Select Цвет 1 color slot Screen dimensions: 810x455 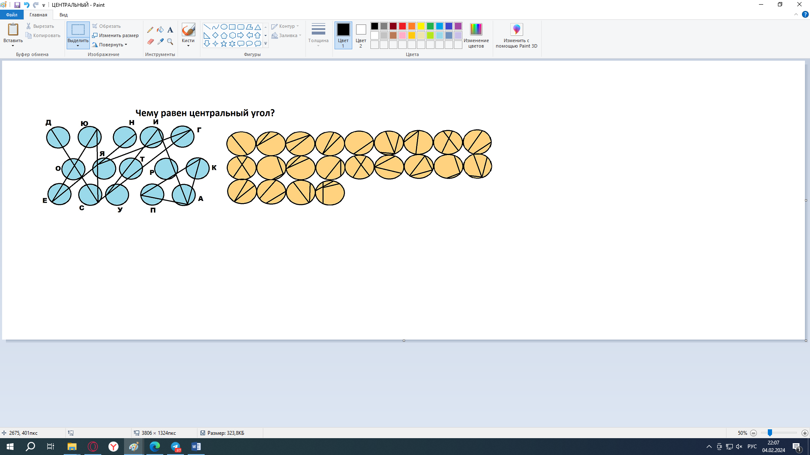click(x=343, y=35)
